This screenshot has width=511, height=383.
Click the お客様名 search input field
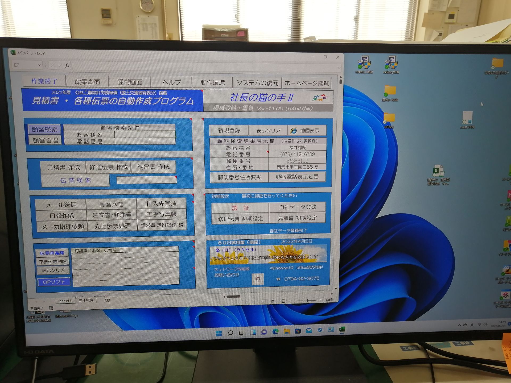[145, 134]
